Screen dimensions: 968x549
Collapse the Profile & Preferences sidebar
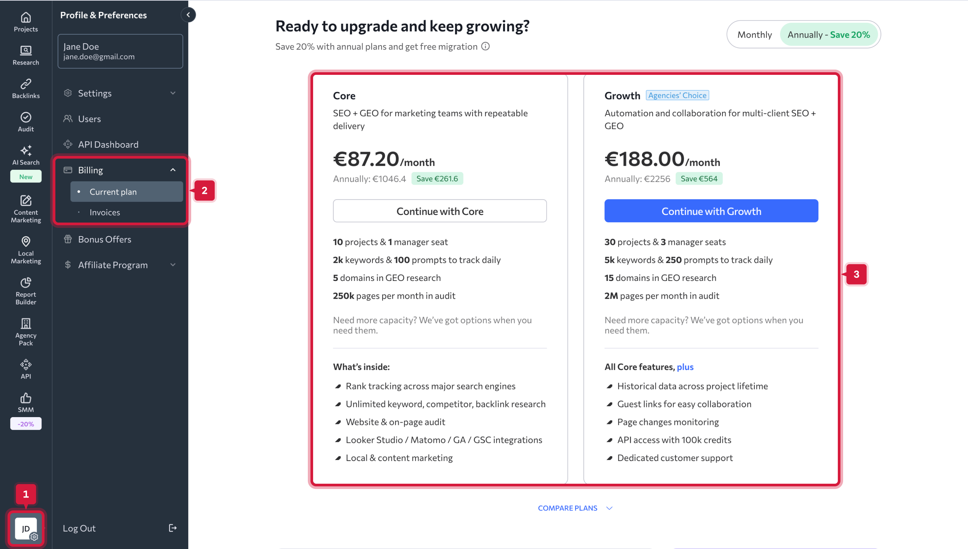(x=188, y=15)
